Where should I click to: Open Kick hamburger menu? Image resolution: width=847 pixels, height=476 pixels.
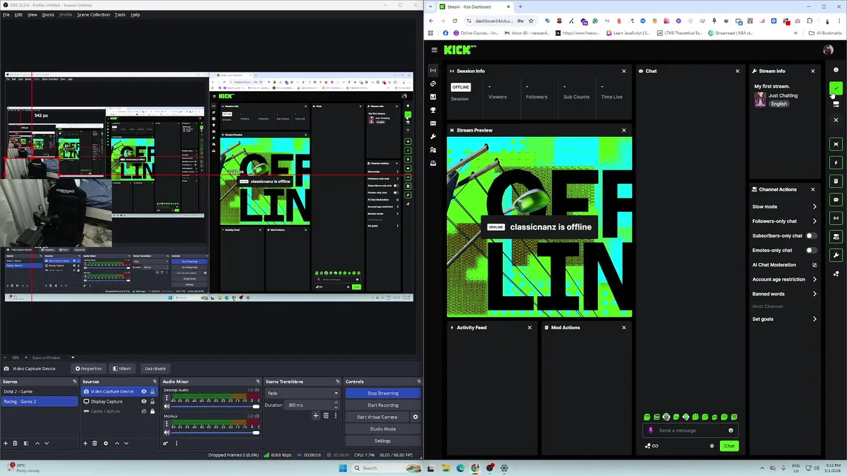pos(434,50)
